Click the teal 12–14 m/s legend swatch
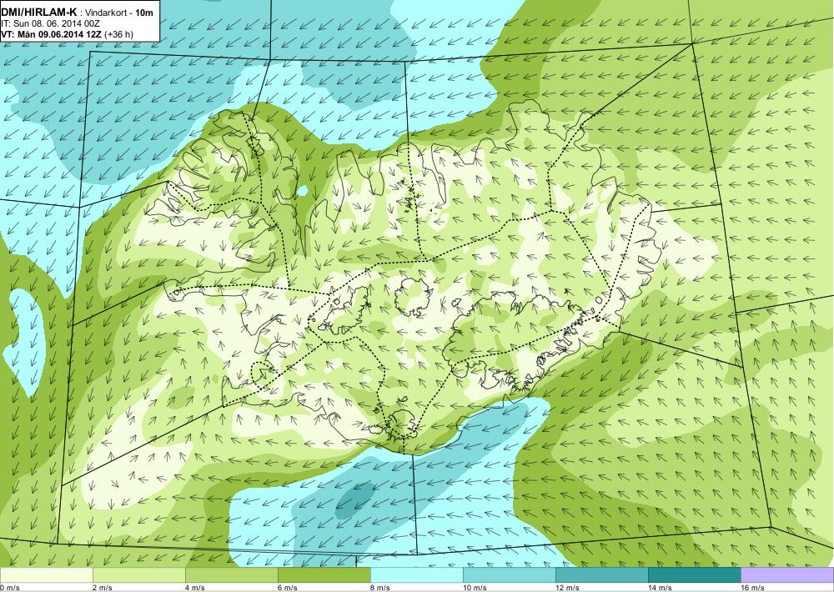Screen dimensions: 834x592 point(601,575)
